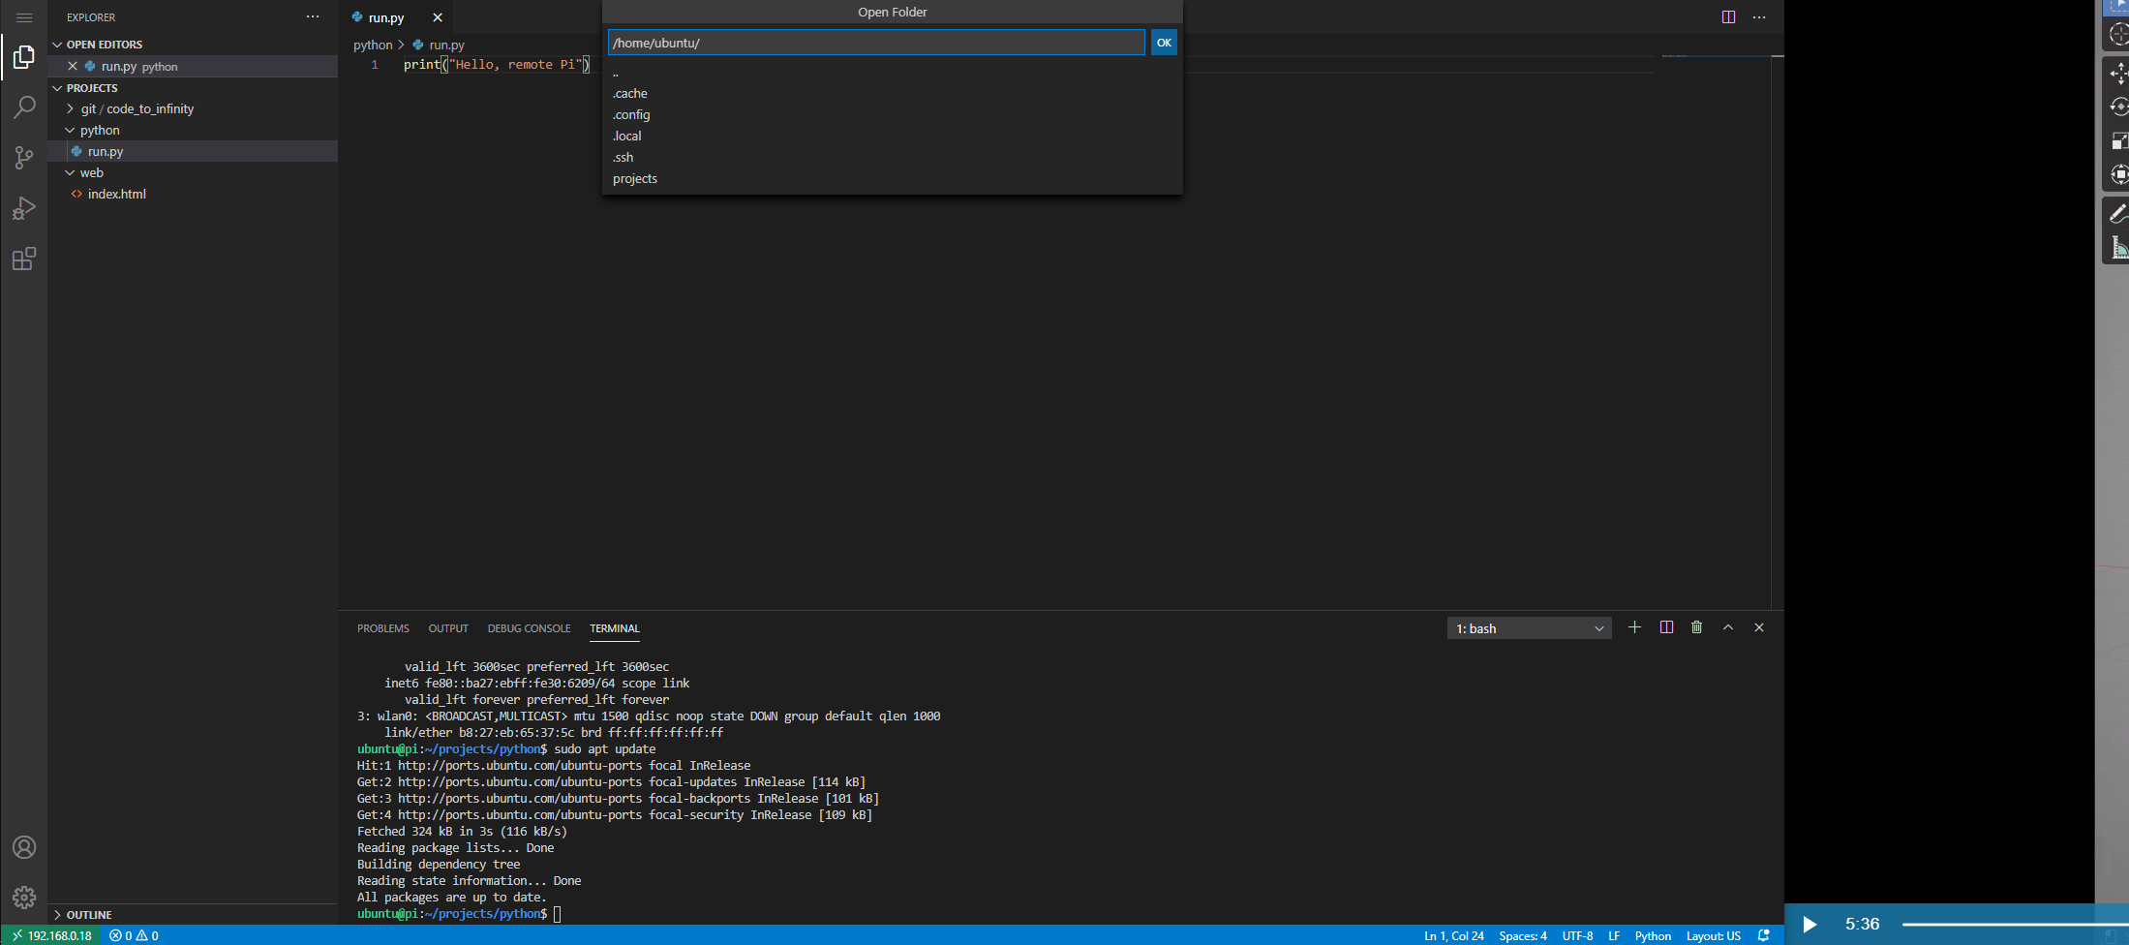Show errors and warnings count in status bar

click(x=134, y=935)
